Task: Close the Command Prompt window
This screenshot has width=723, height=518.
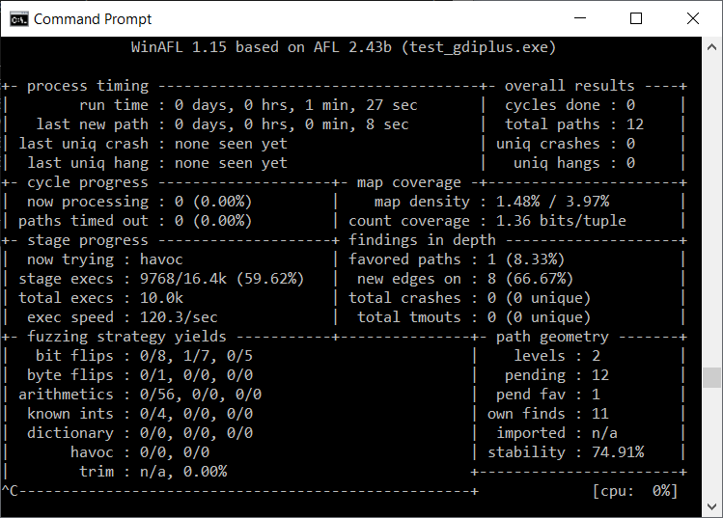Action: pos(692,18)
